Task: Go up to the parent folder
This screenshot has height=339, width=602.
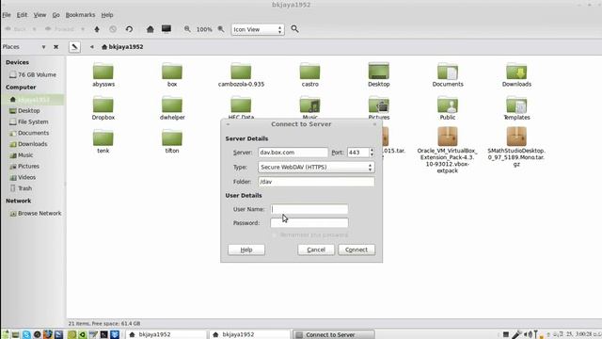Action: tap(97, 29)
